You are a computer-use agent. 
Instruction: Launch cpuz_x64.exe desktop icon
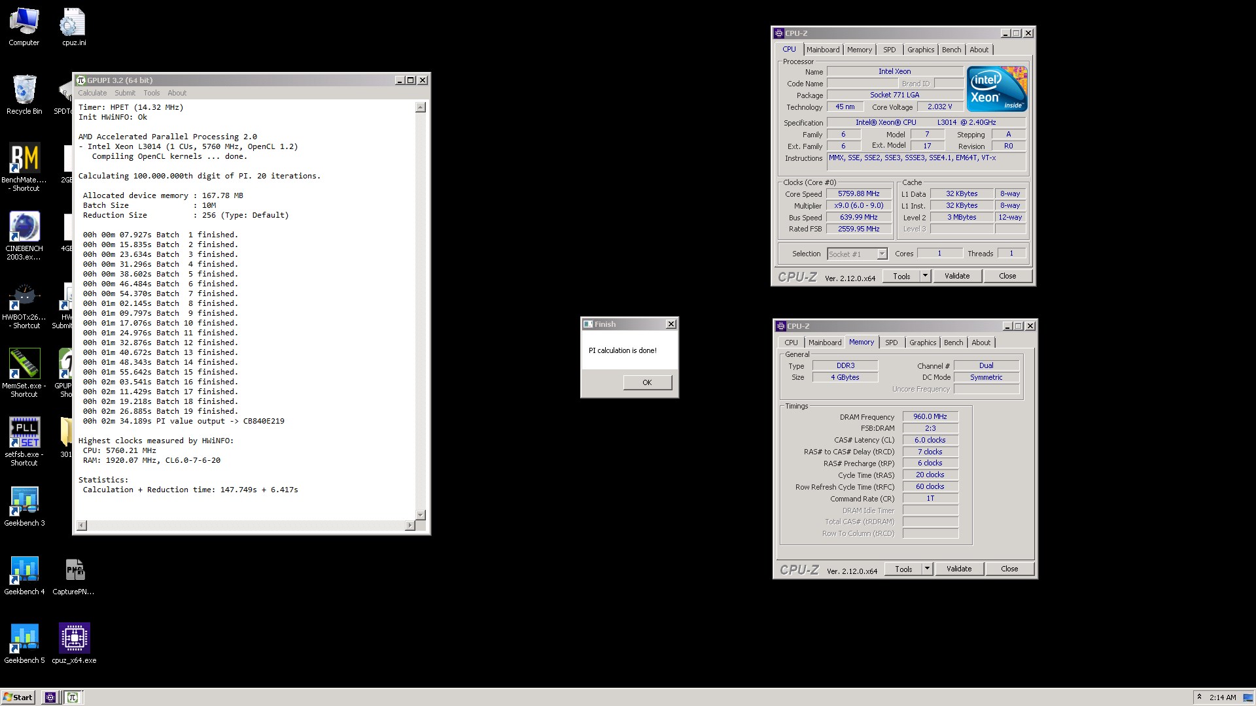point(74,644)
